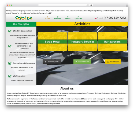Open the Services menu item
The image size is (134, 113).
click(57, 18)
